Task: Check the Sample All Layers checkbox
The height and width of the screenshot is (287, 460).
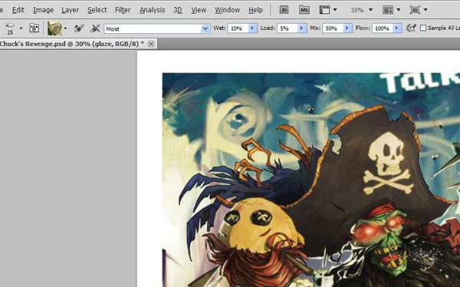Action: 423,28
